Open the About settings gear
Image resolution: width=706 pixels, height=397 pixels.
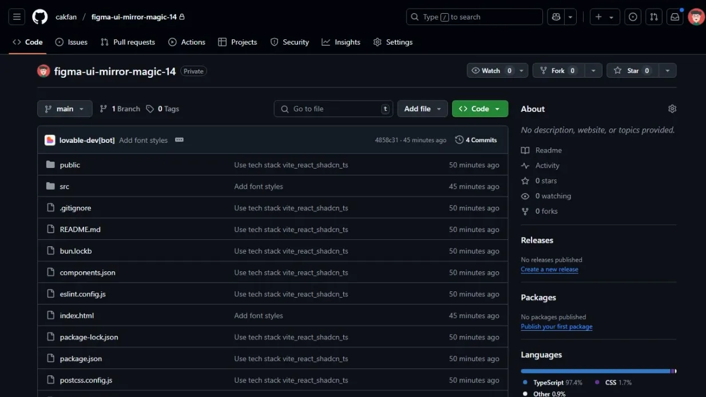coord(672,109)
